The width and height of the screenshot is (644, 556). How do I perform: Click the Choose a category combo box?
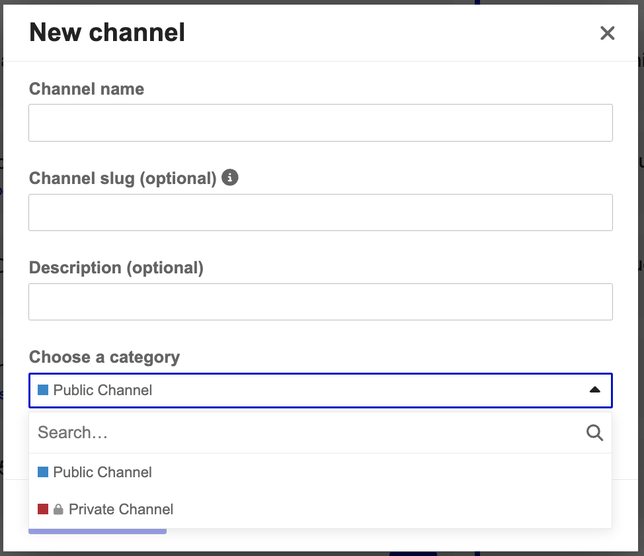point(320,391)
